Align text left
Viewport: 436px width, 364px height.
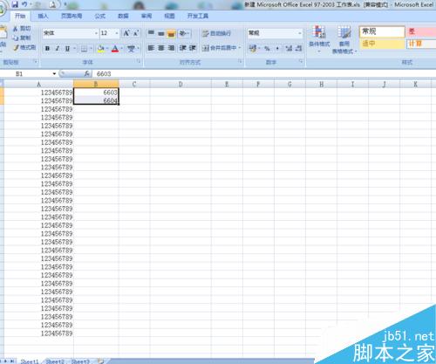pos(151,48)
